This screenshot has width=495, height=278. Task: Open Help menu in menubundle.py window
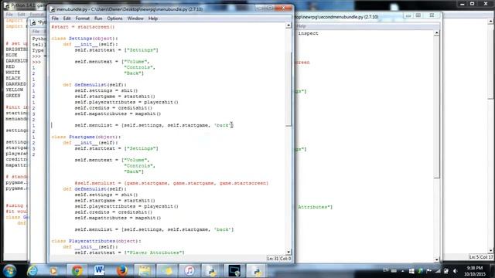coord(153,19)
